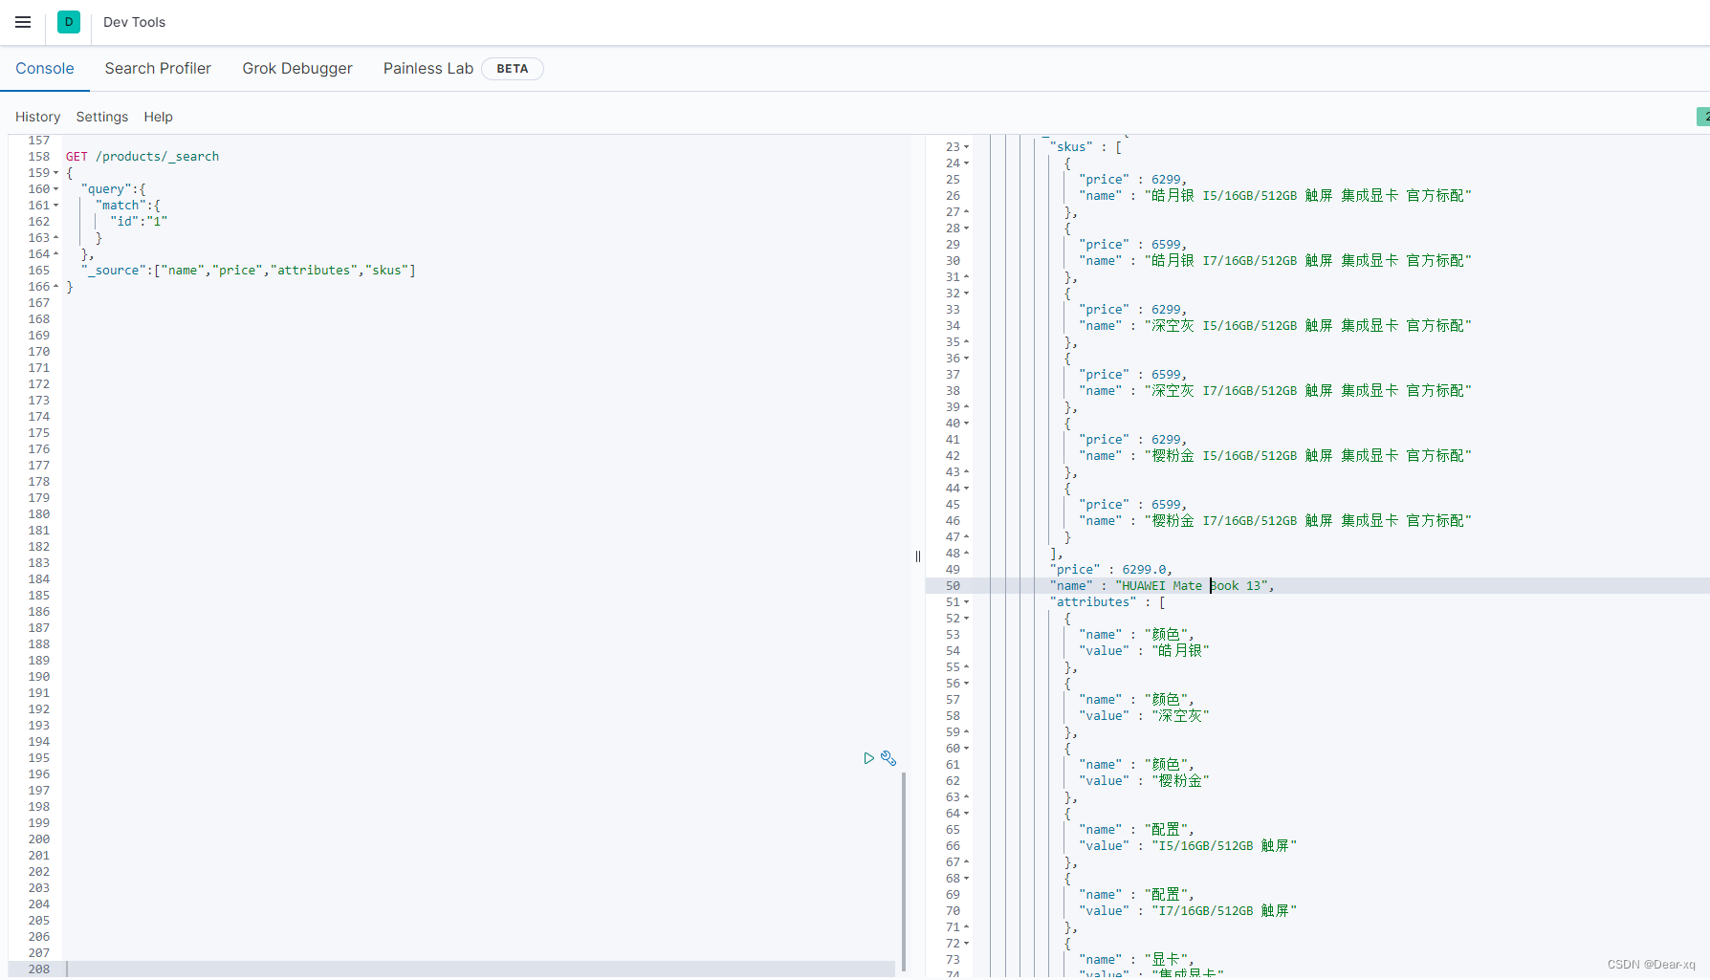Click the "skus" key in output

[x=1071, y=147]
